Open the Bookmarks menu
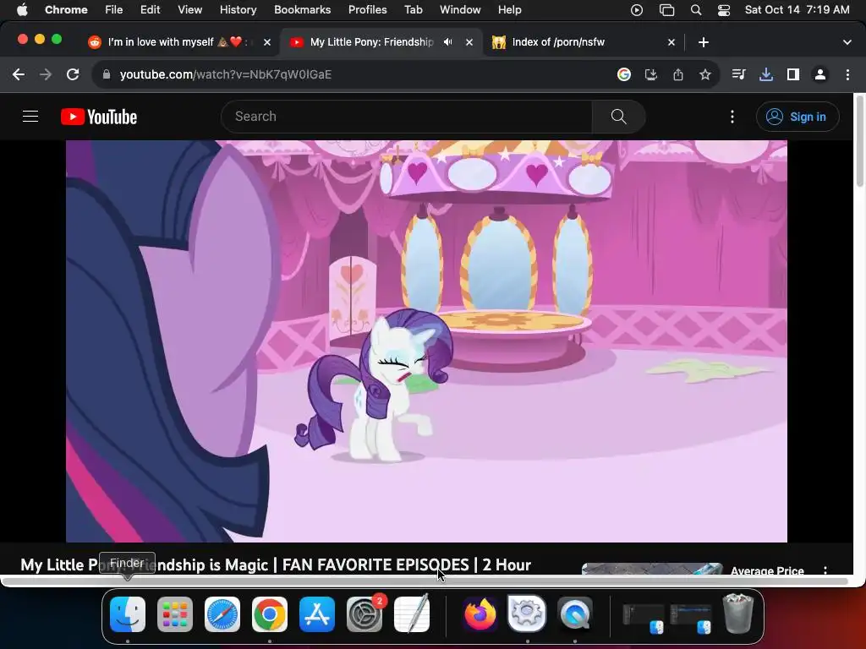 302,9
